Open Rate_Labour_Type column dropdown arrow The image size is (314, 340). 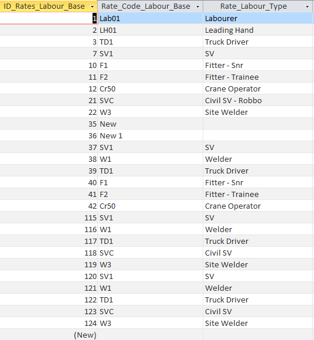click(x=307, y=6)
